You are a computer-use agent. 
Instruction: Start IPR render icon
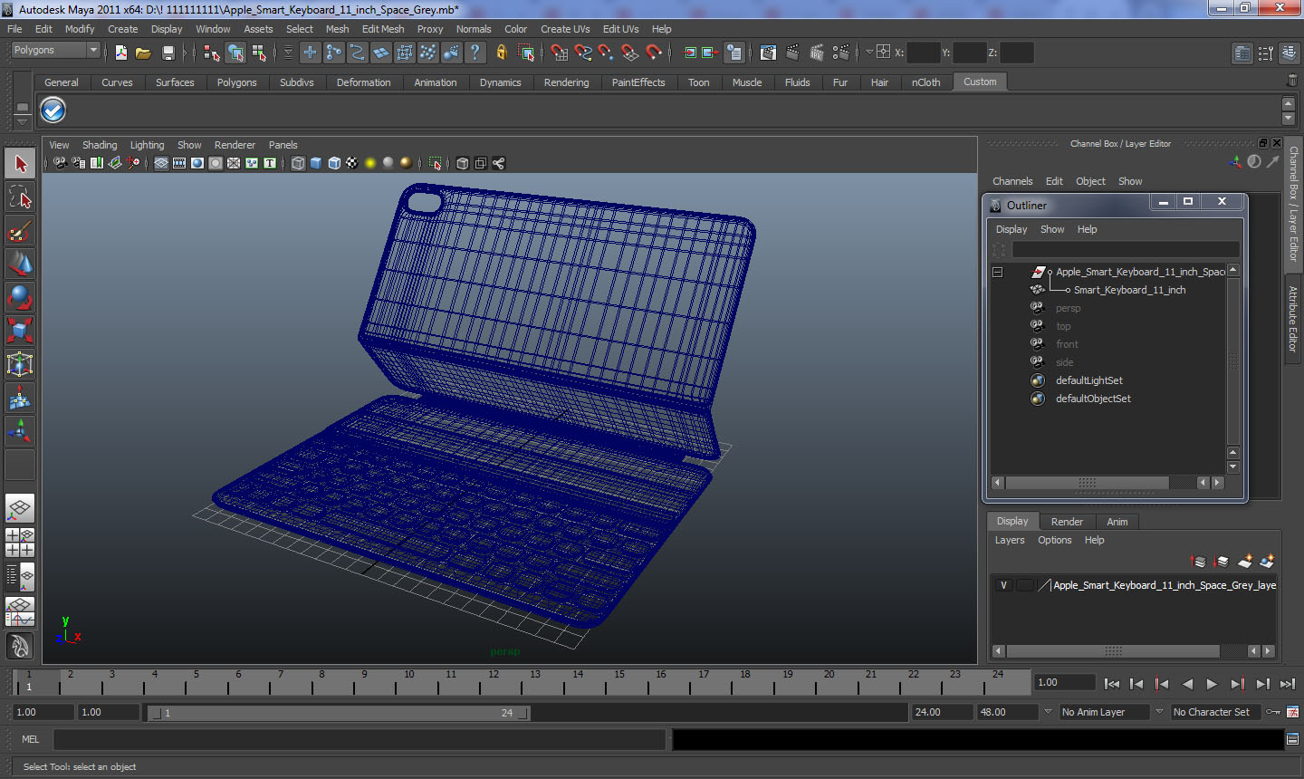coord(817,53)
